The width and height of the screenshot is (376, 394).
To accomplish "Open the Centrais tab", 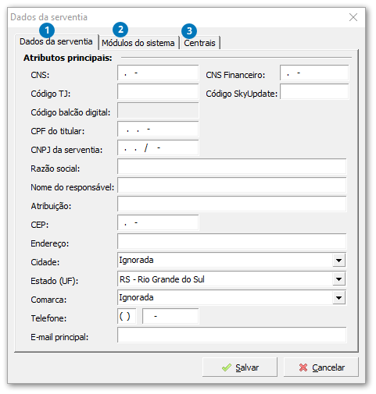I will (200, 43).
